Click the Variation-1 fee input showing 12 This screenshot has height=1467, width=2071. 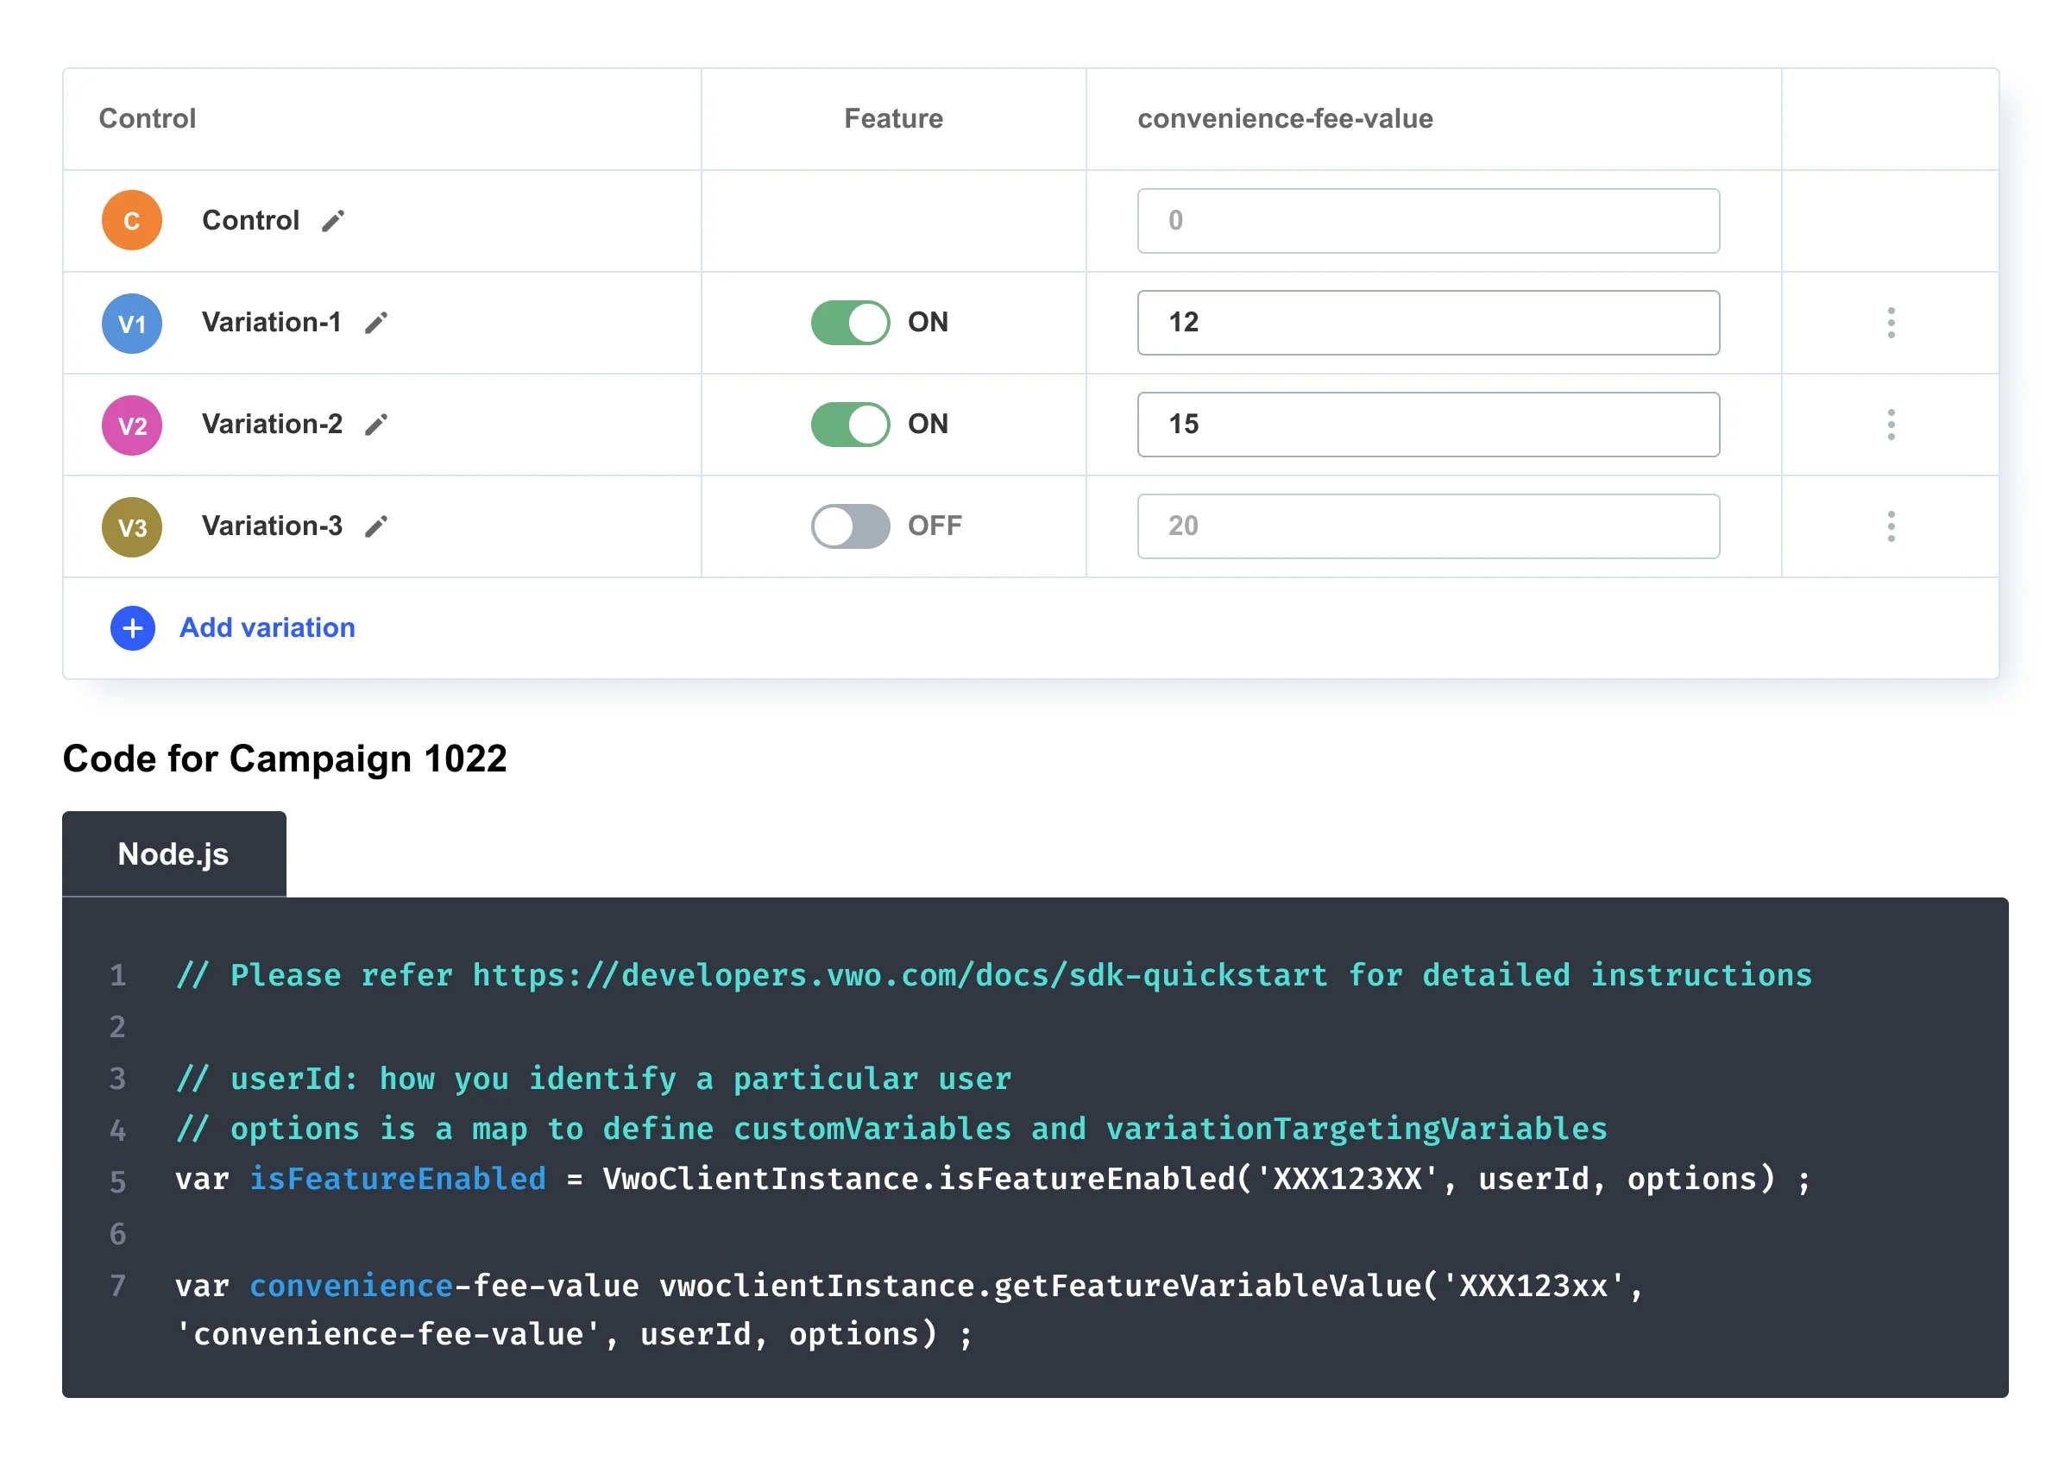point(1427,323)
